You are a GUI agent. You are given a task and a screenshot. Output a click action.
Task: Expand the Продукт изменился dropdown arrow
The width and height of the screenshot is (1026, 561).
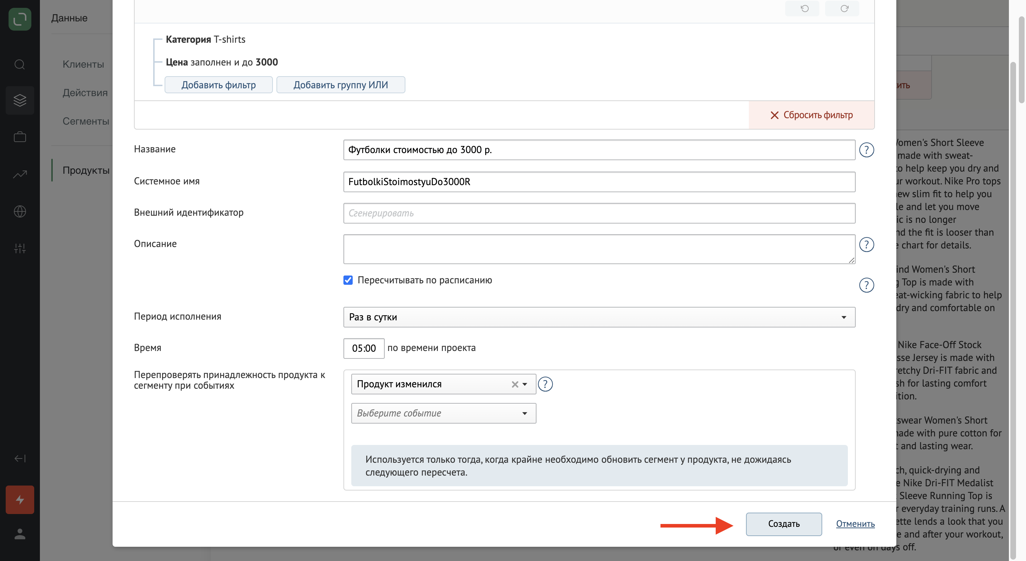(524, 384)
